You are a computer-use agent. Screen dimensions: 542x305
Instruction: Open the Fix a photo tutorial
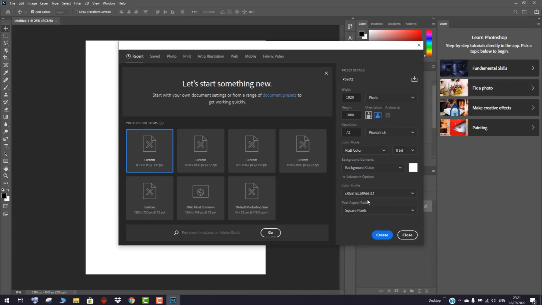point(489,88)
